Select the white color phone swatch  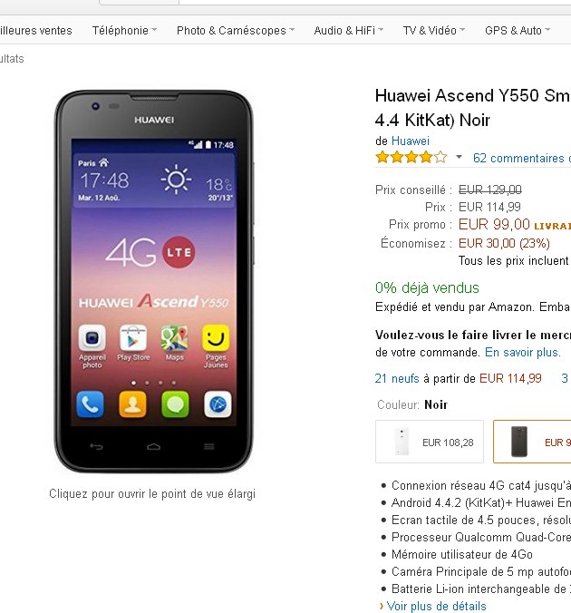pos(430,442)
